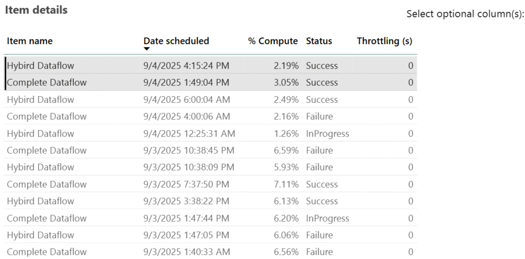Image resolution: width=525 pixels, height=259 pixels.
Task: Click the Item details heading
Action: tap(36, 10)
